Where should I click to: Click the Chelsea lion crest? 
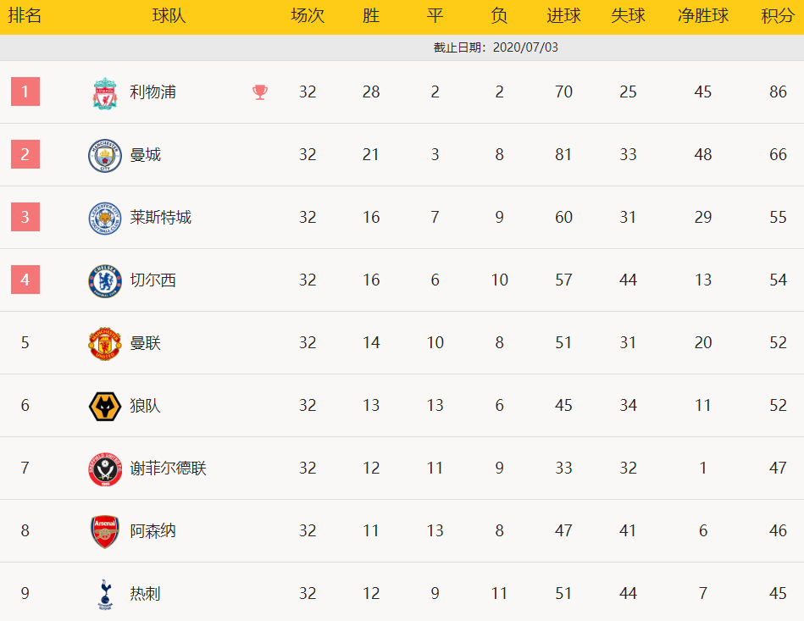pyautogui.click(x=105, y=281)
